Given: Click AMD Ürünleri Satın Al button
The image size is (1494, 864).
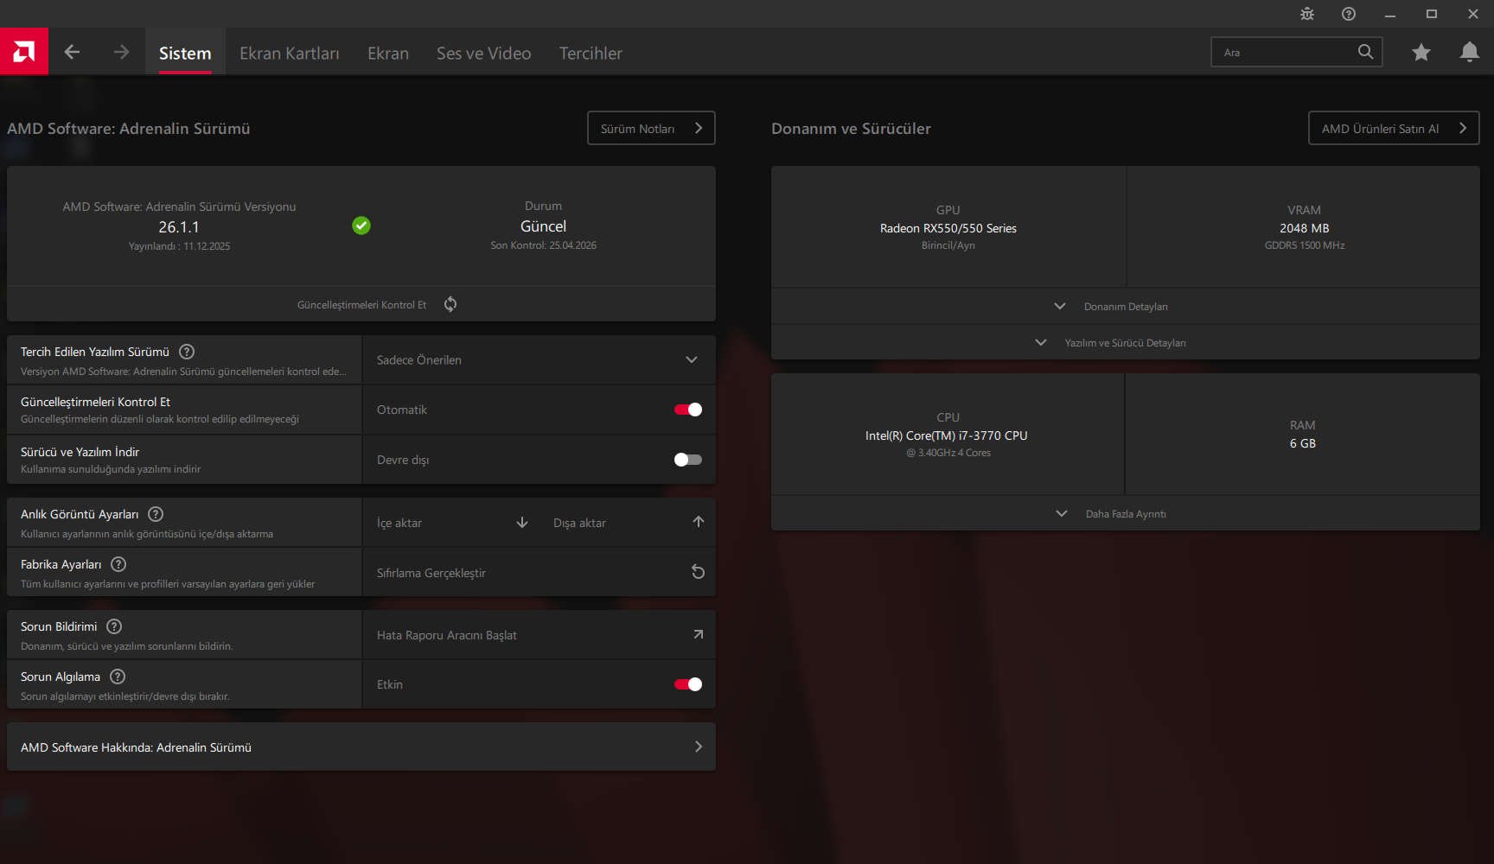Looking at the screenshot, I should pos(1394,128).
